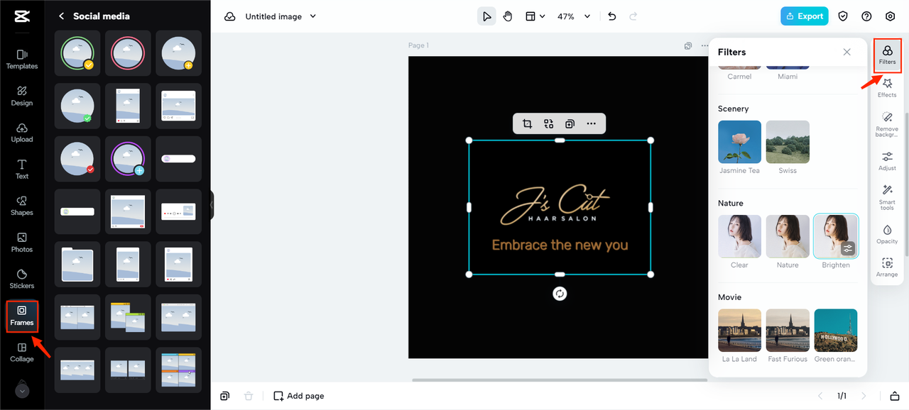The width and height of the screenshot is (909, 410).
Task: Add a new page
Action: click(x=299, y=396)
